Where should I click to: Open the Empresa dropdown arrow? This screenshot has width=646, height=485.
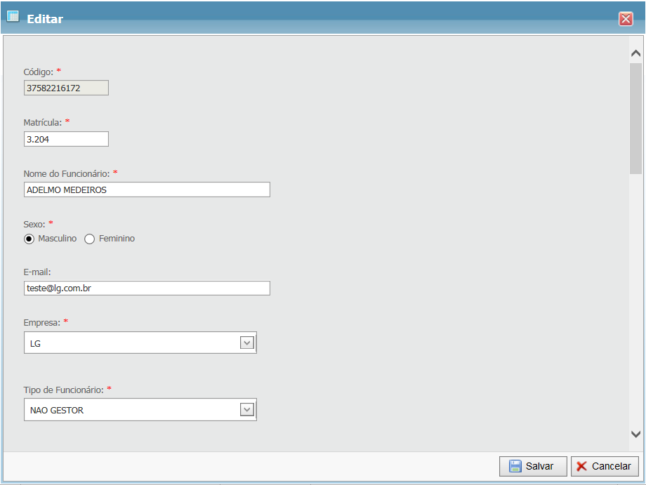click(246, 343)
